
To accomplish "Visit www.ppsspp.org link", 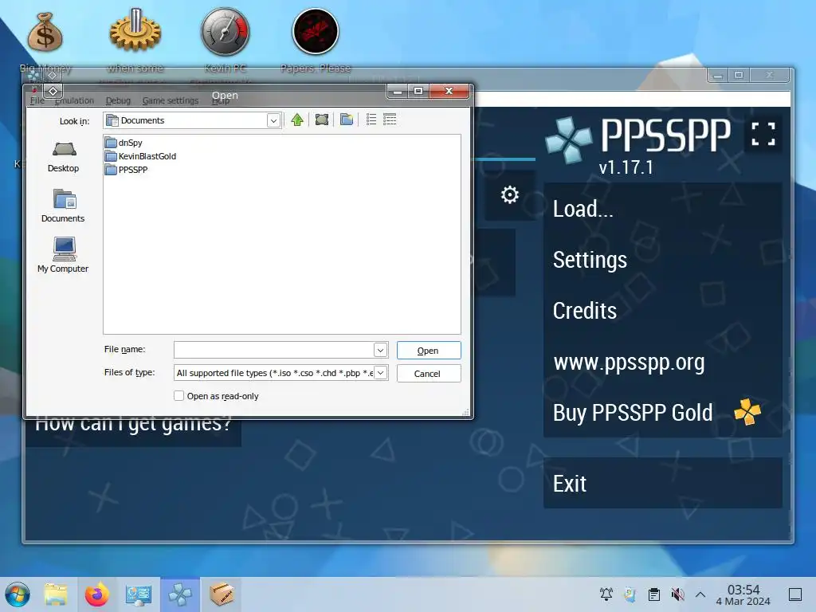I will (662, 362).
